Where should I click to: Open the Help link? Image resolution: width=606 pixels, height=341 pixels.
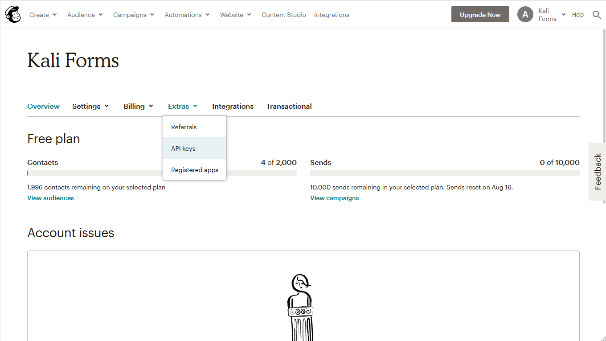[578, 15]
